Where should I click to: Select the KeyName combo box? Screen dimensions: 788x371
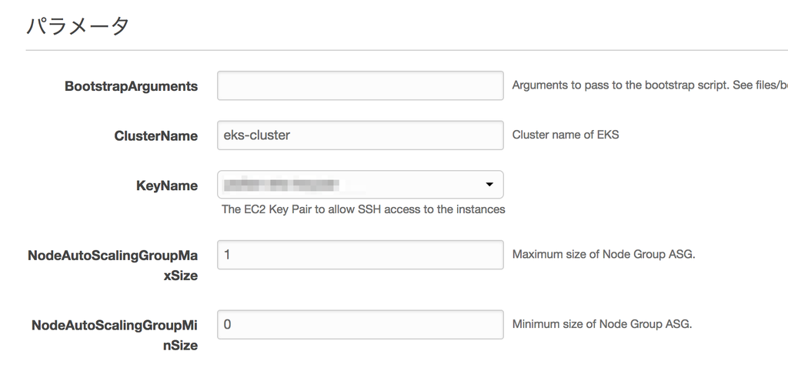tap(360, 185)
